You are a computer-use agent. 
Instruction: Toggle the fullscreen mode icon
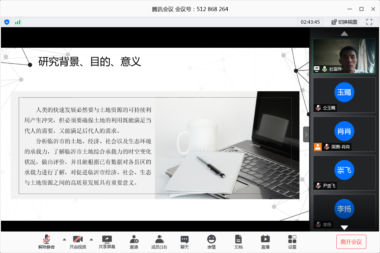(x=369, y=22)
